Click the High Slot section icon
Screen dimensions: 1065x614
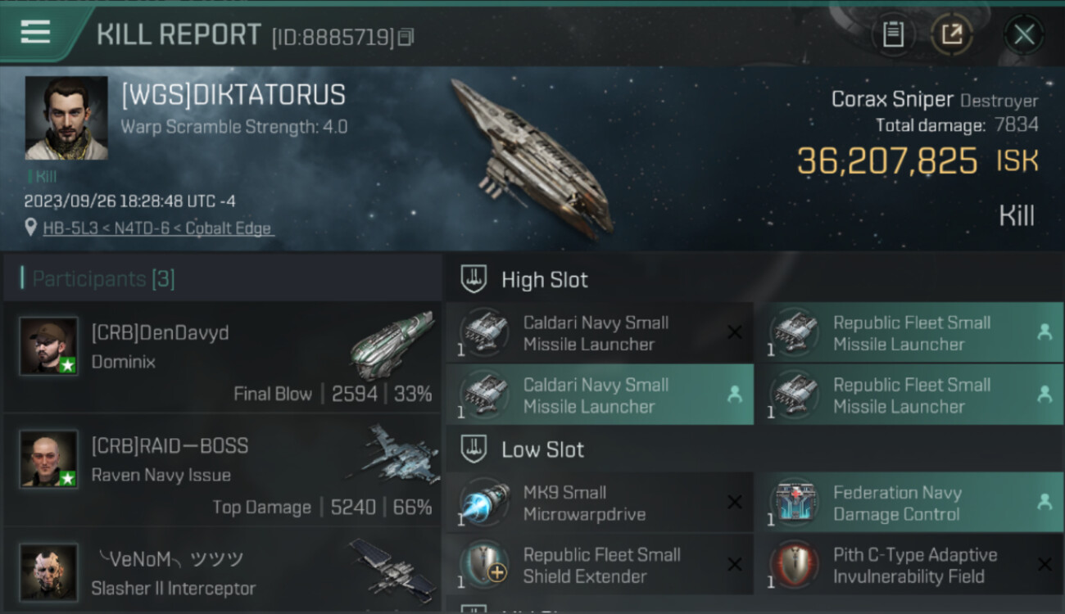tap(474, 280)
